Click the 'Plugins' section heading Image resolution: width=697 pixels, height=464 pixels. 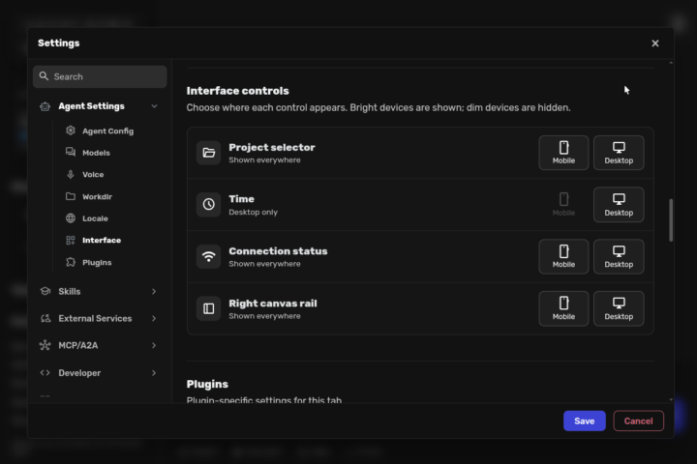[x=207, y=384]
